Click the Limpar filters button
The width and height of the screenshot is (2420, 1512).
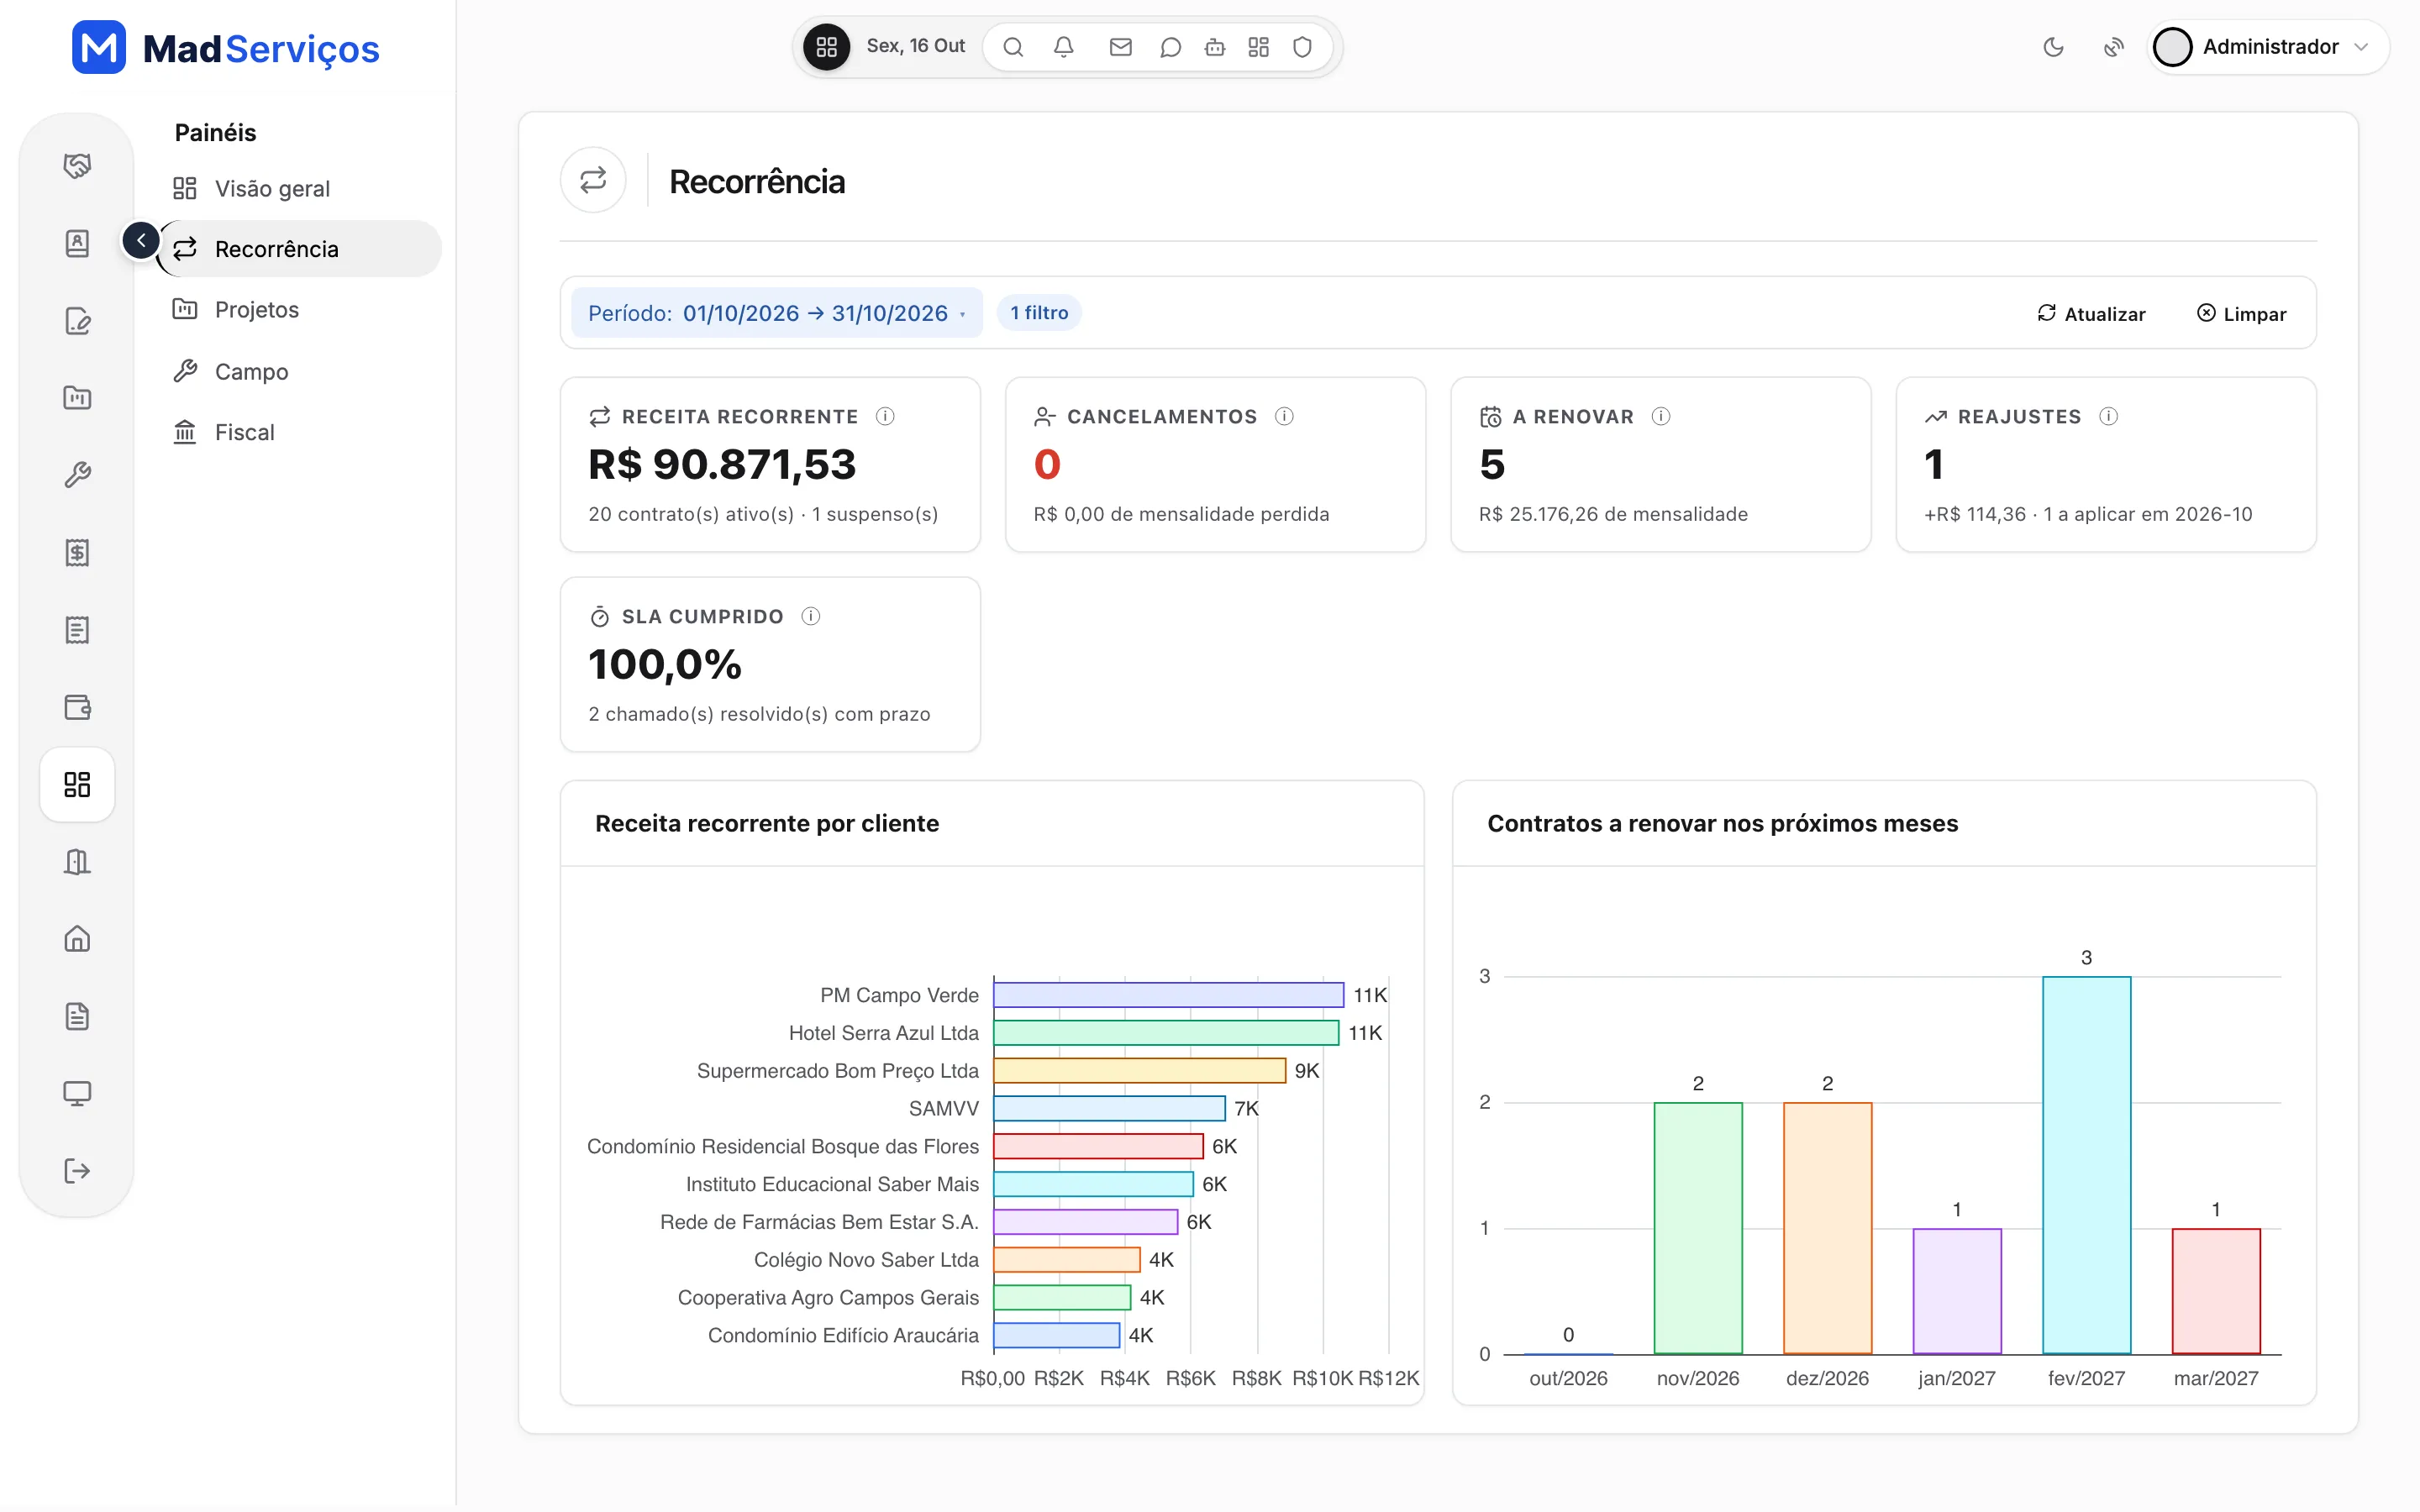2241,314
